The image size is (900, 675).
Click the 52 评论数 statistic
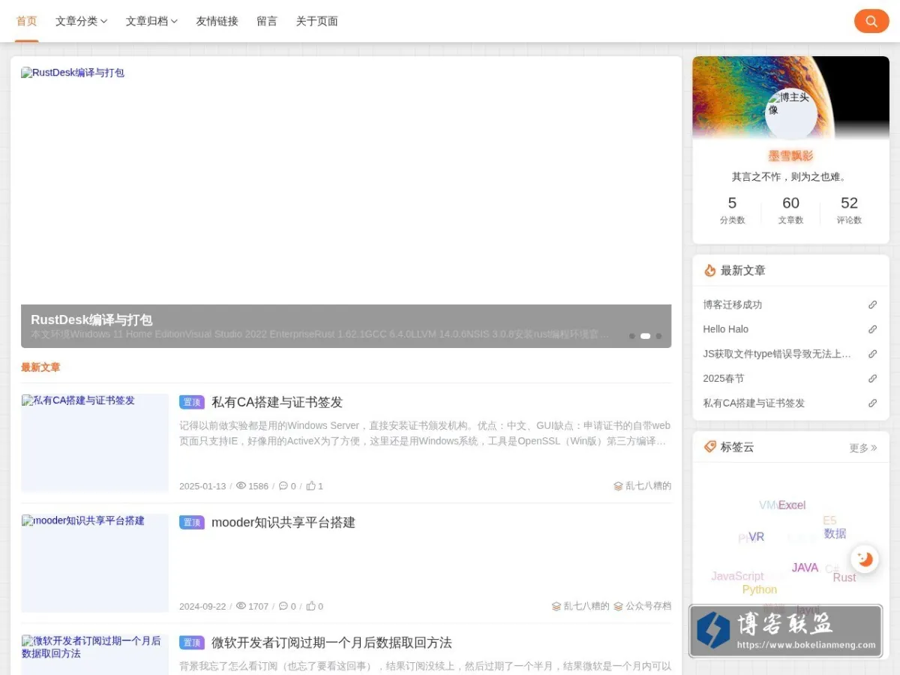coord(849,210)
